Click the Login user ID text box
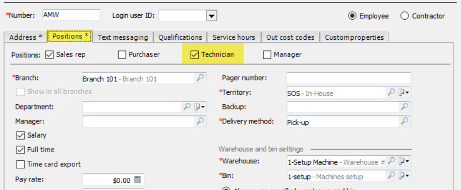 [182, 16]
